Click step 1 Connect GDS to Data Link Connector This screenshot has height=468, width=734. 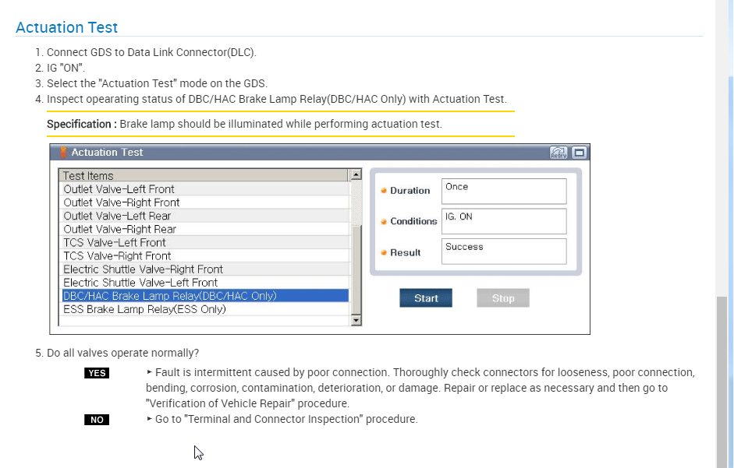pyautogui.click(x=151, y=52)
